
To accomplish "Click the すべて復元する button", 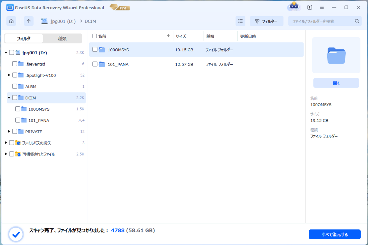I will pyautogui.click(x=335, y=235).
